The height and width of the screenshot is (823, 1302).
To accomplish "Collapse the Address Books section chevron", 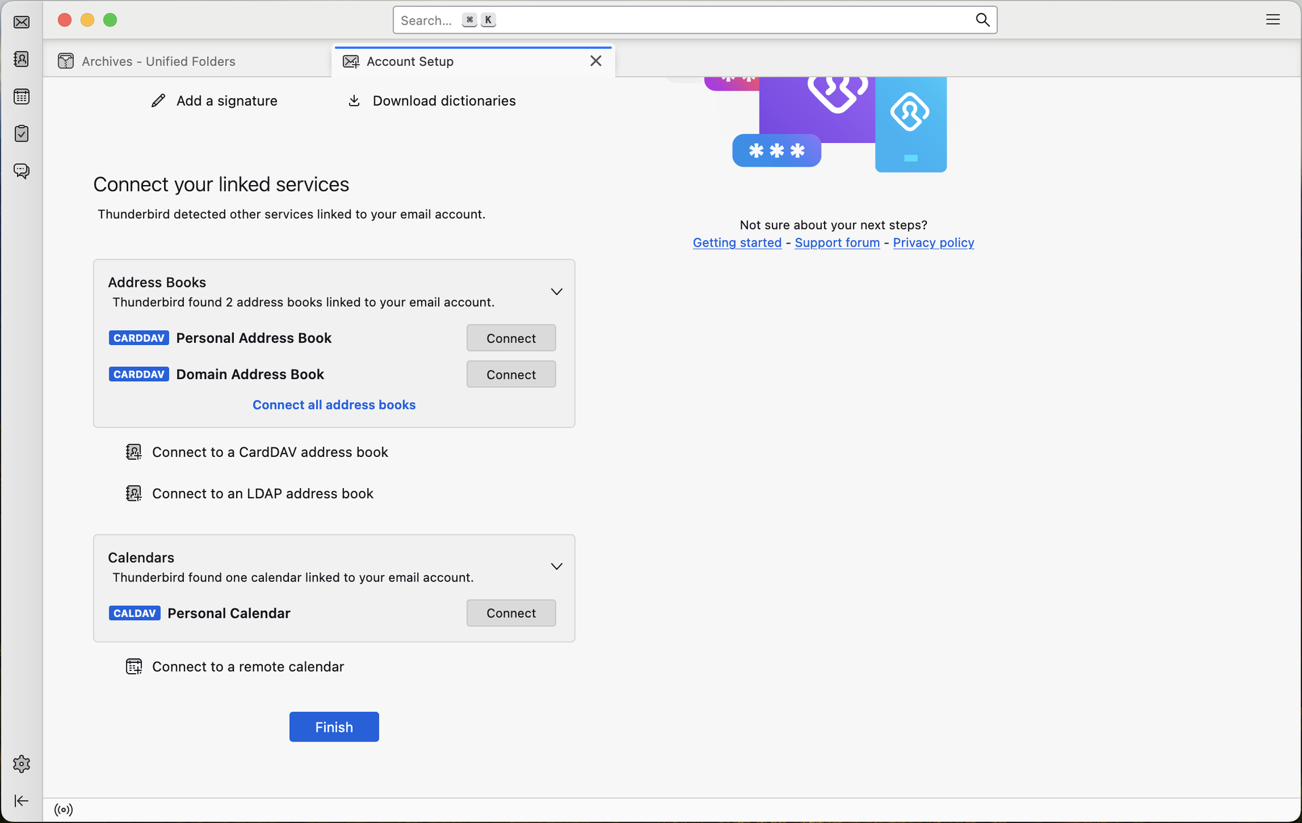I will click(x=556, y=292).
